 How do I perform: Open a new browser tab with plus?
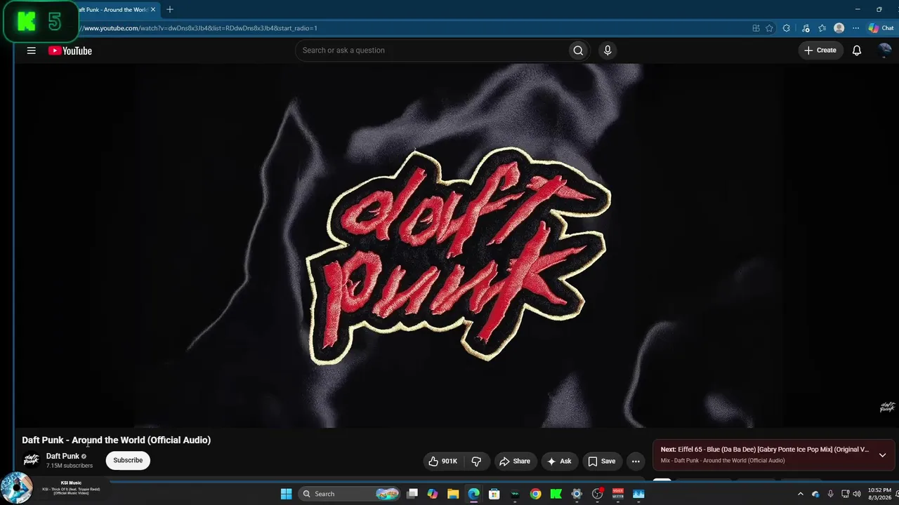point(169,10)
